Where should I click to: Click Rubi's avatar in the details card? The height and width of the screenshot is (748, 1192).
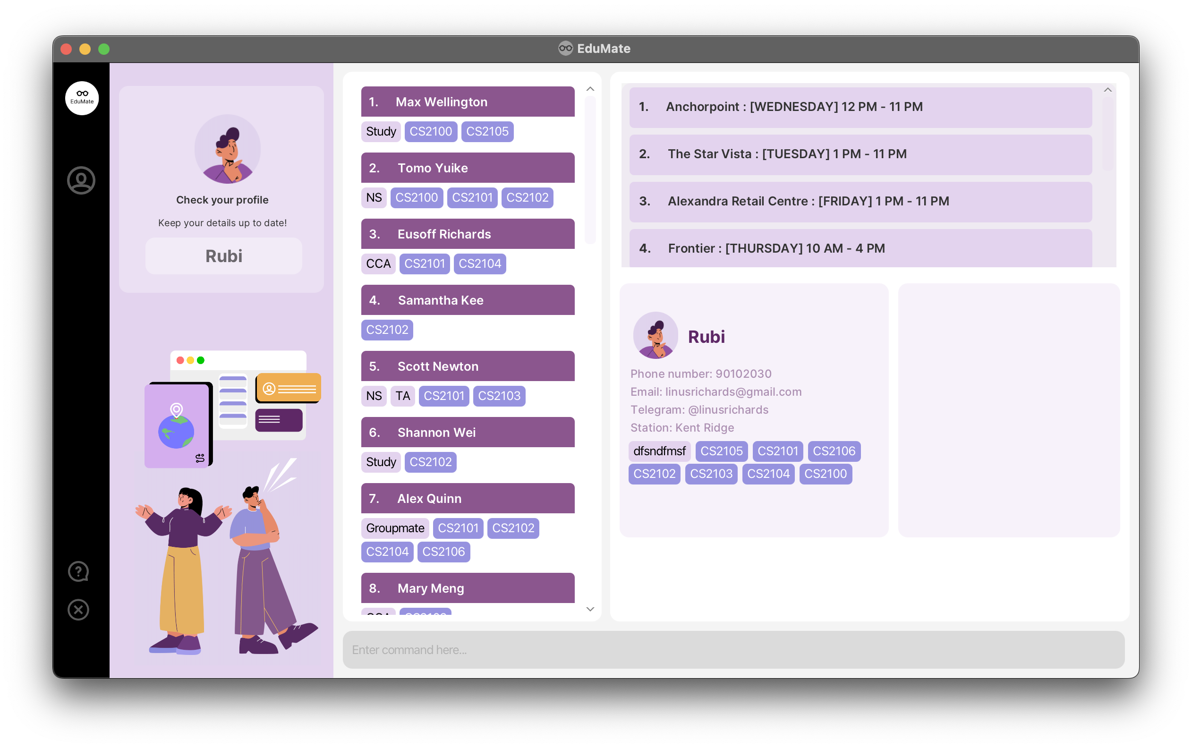tap(656, 335)
